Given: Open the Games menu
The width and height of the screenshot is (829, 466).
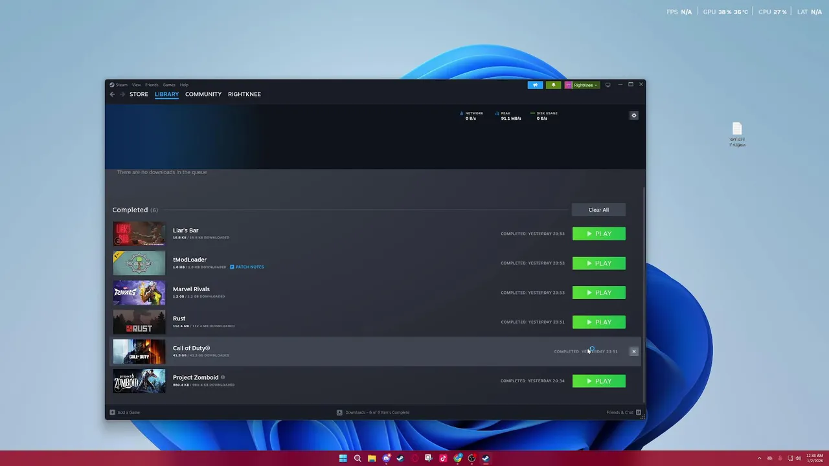Looking at the screenshot, I should click(x=169, y=85).
